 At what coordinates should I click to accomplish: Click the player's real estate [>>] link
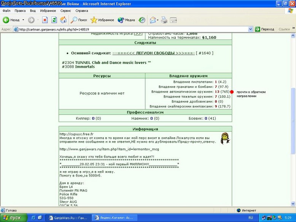tap(138, 33)
